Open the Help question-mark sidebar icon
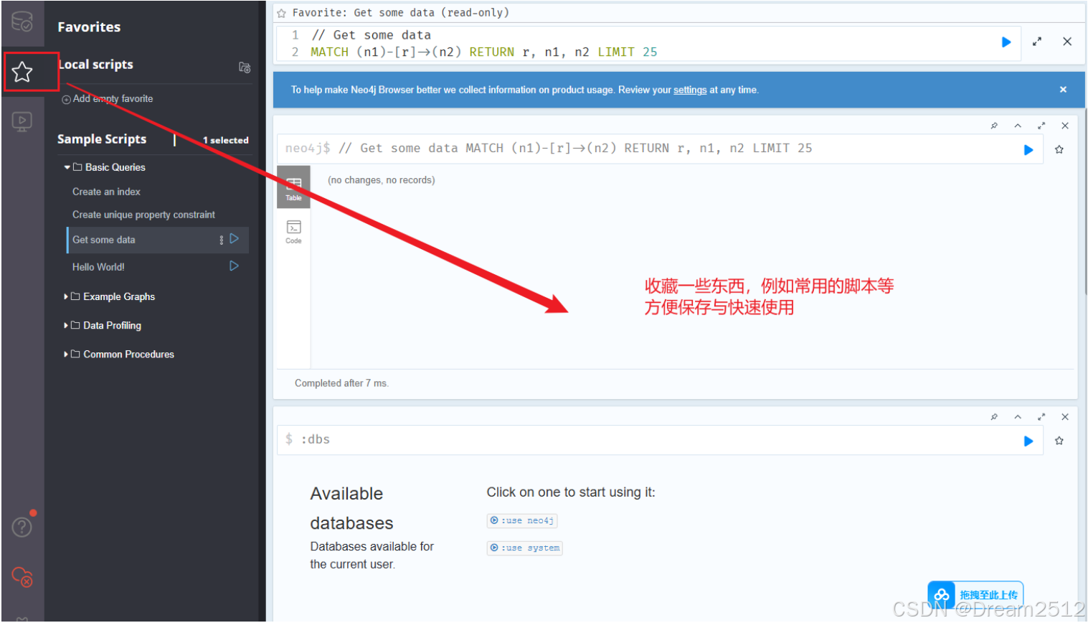This screenshot has width=1088, height=628. (22, 527)
